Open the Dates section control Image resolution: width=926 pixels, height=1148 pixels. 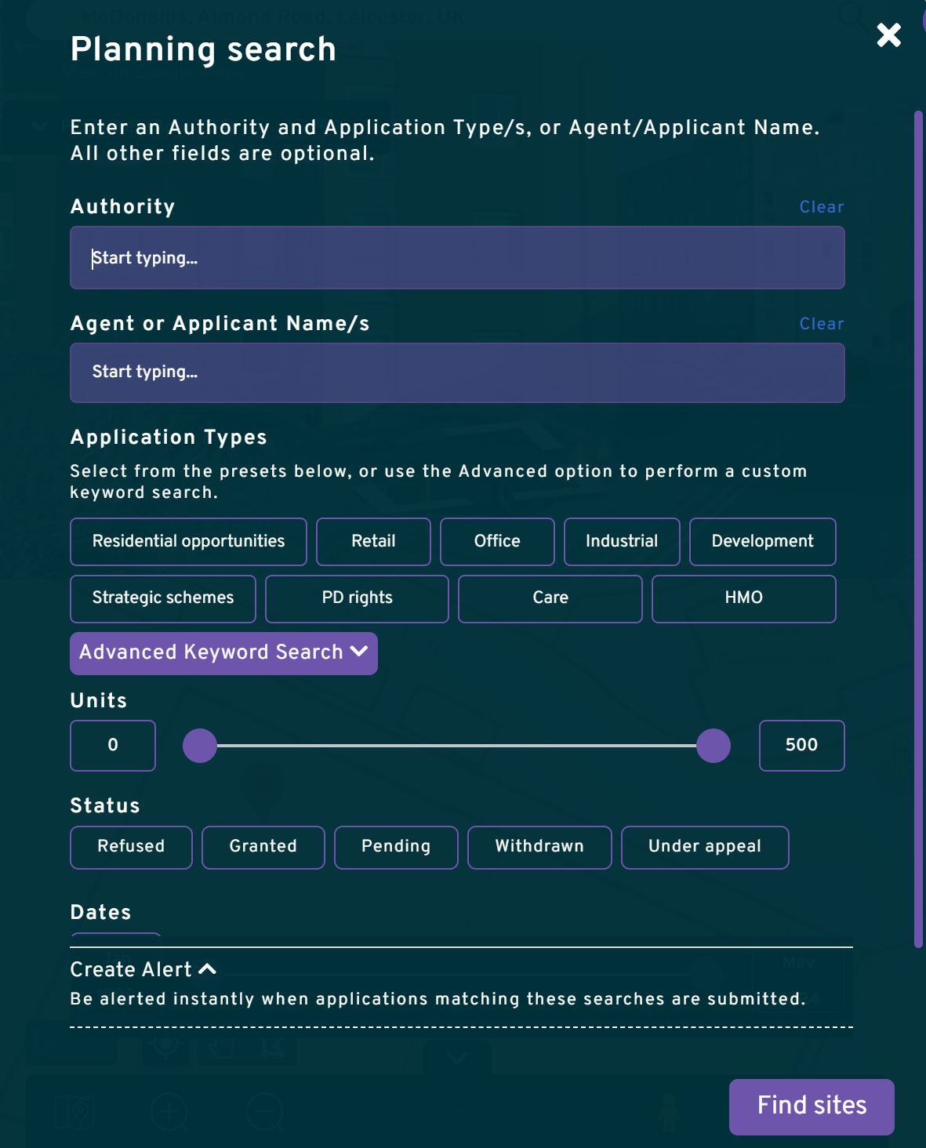(114, 938)
